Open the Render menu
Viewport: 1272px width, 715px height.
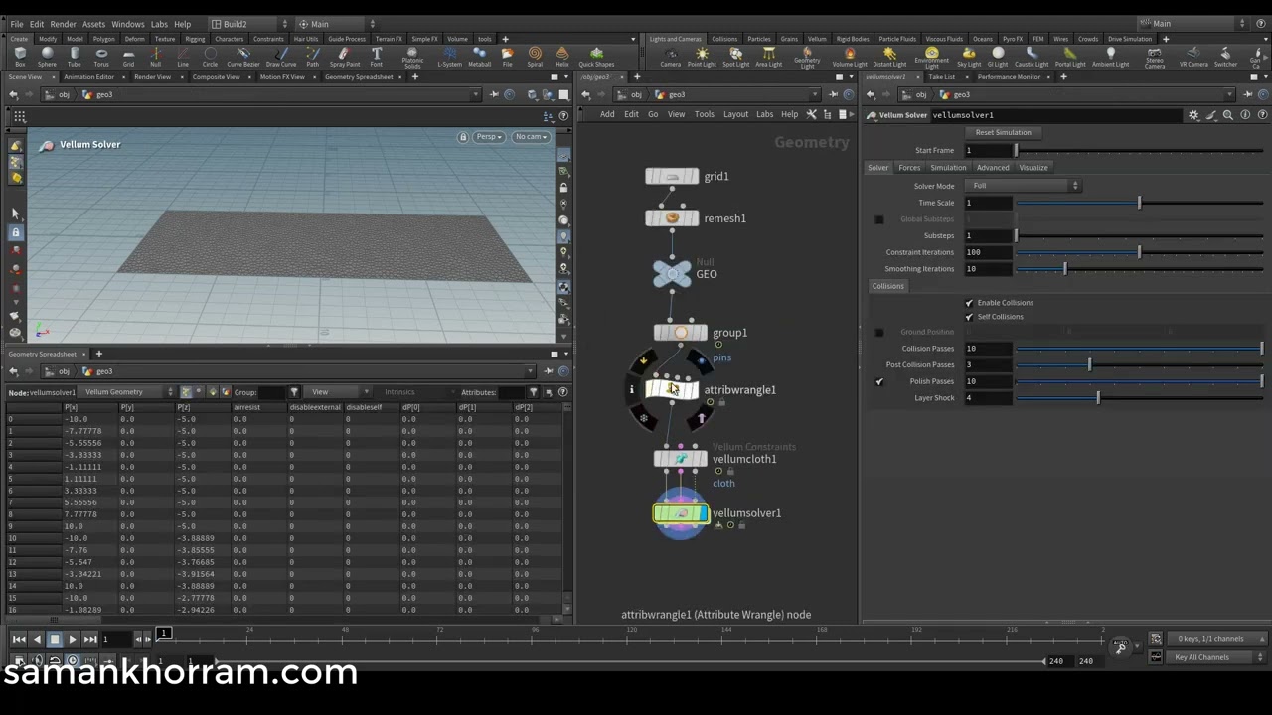coord(63,24)
